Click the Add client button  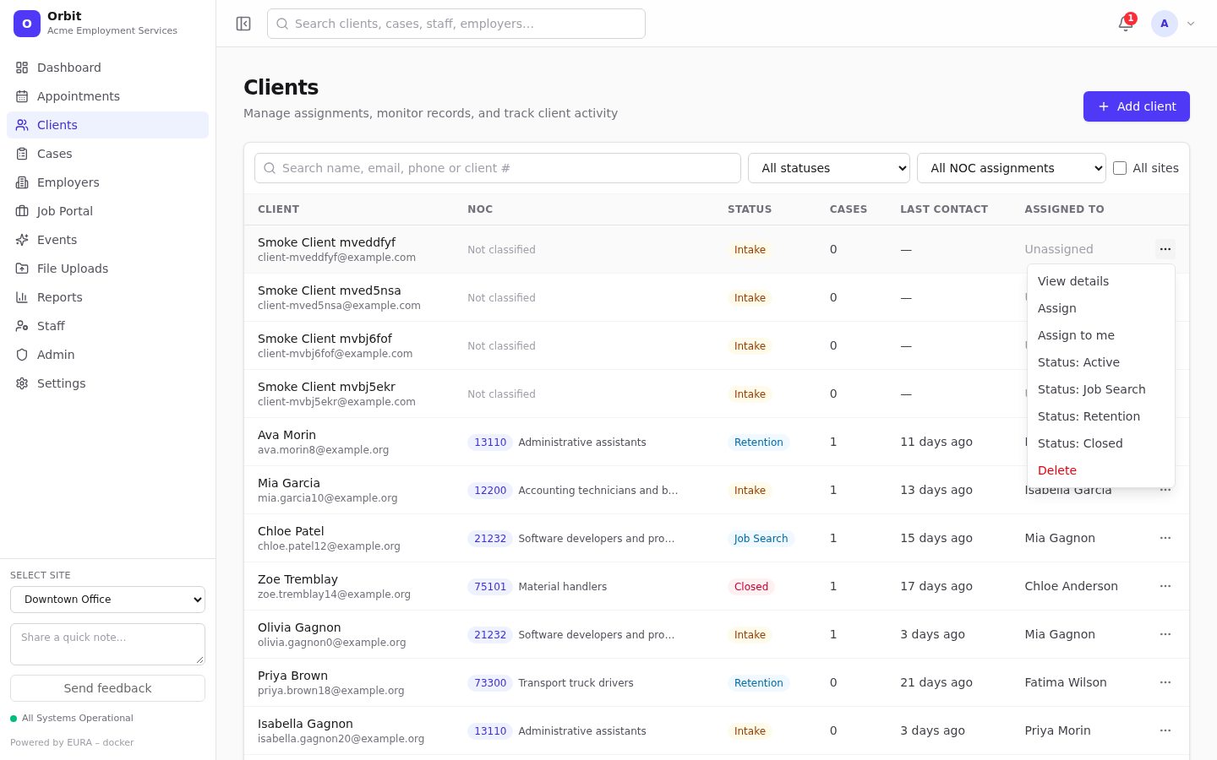pos(1137,106)
